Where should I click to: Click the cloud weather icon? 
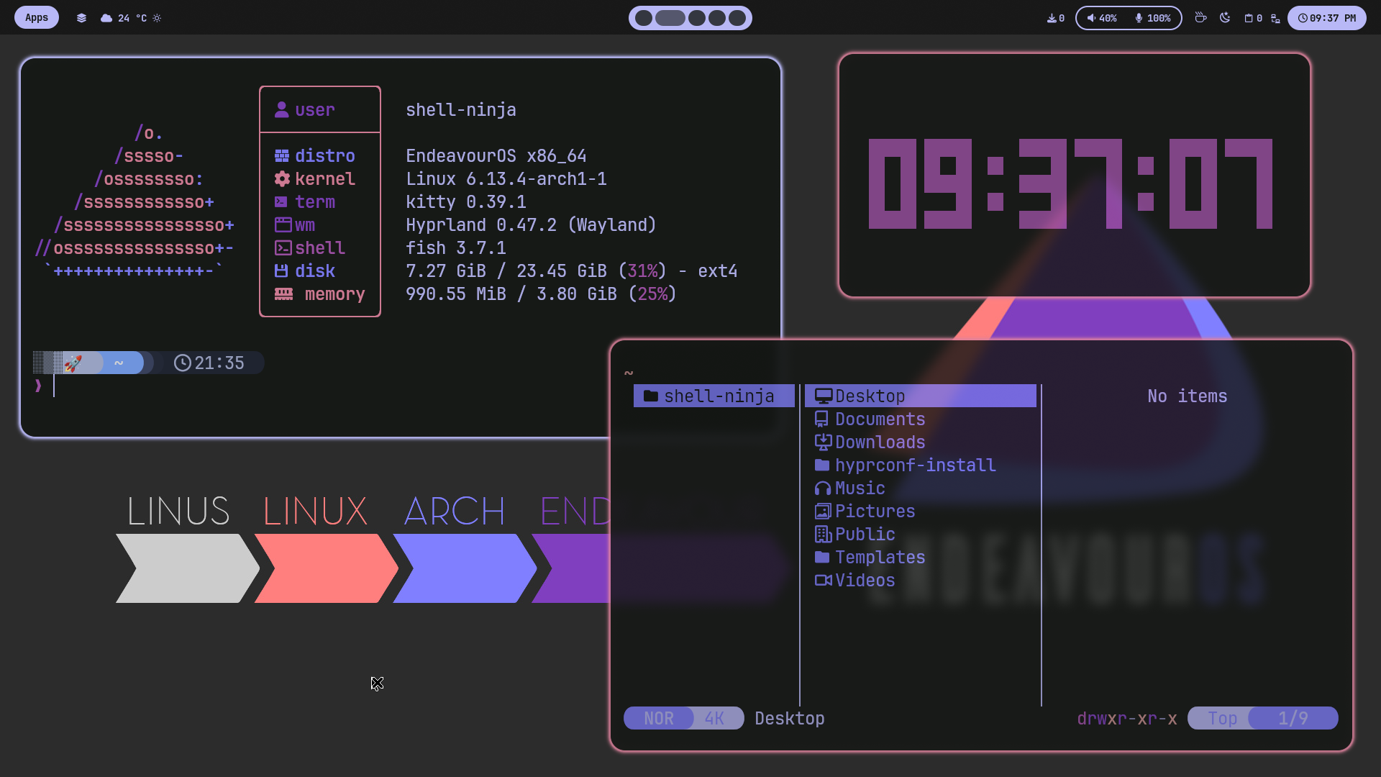click(x=106, y=18)
